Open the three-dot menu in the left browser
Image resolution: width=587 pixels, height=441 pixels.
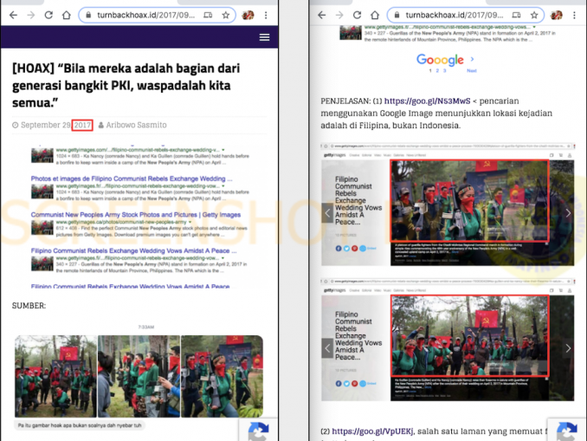click(x=266, y=15)
